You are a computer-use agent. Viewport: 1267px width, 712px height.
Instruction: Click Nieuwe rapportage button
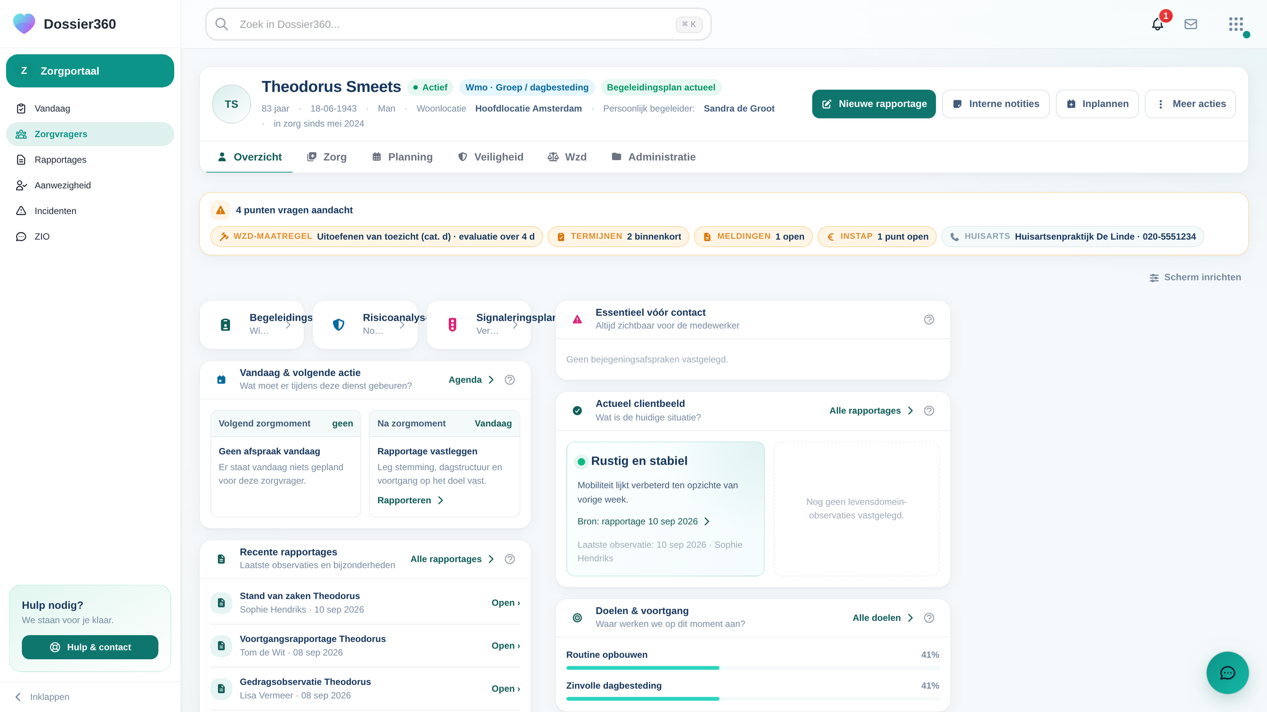(874, 104)
